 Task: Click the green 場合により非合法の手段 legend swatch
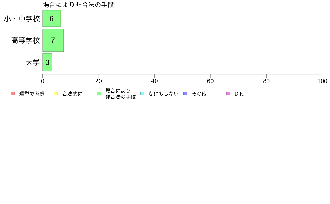click(x=99, y=94)
